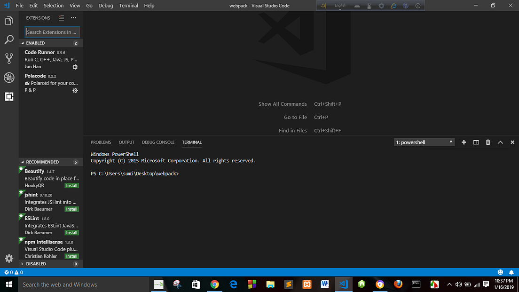Image resolution: width=519 pixels, height=292 pixels.
Task: Toggle the notifications bell in the status bar
Action: 511,272
